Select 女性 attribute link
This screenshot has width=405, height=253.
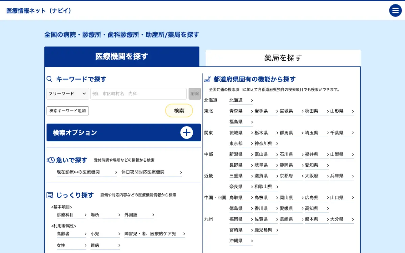click(72, 246)
